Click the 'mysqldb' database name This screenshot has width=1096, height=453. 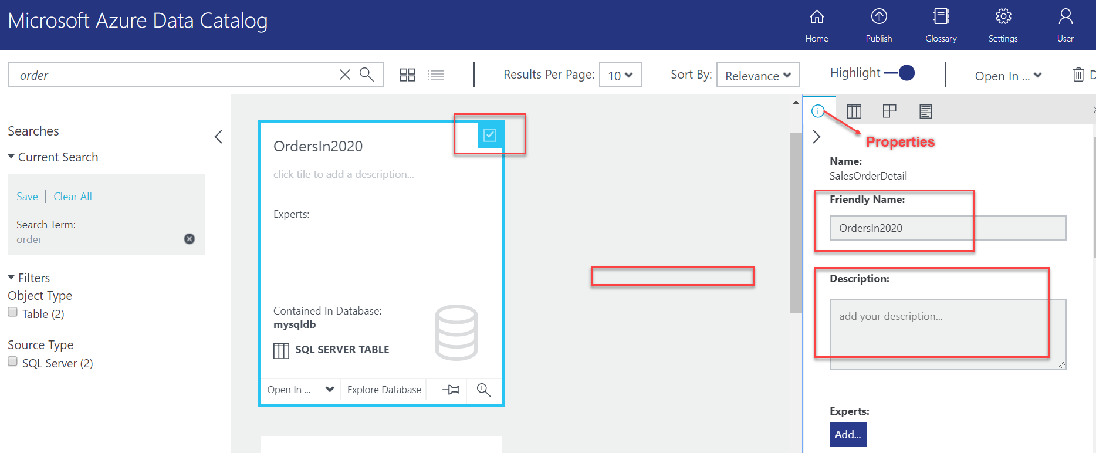tap(295, 324)
